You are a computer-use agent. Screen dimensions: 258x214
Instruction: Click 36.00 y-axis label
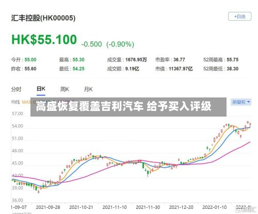(18, 200)
